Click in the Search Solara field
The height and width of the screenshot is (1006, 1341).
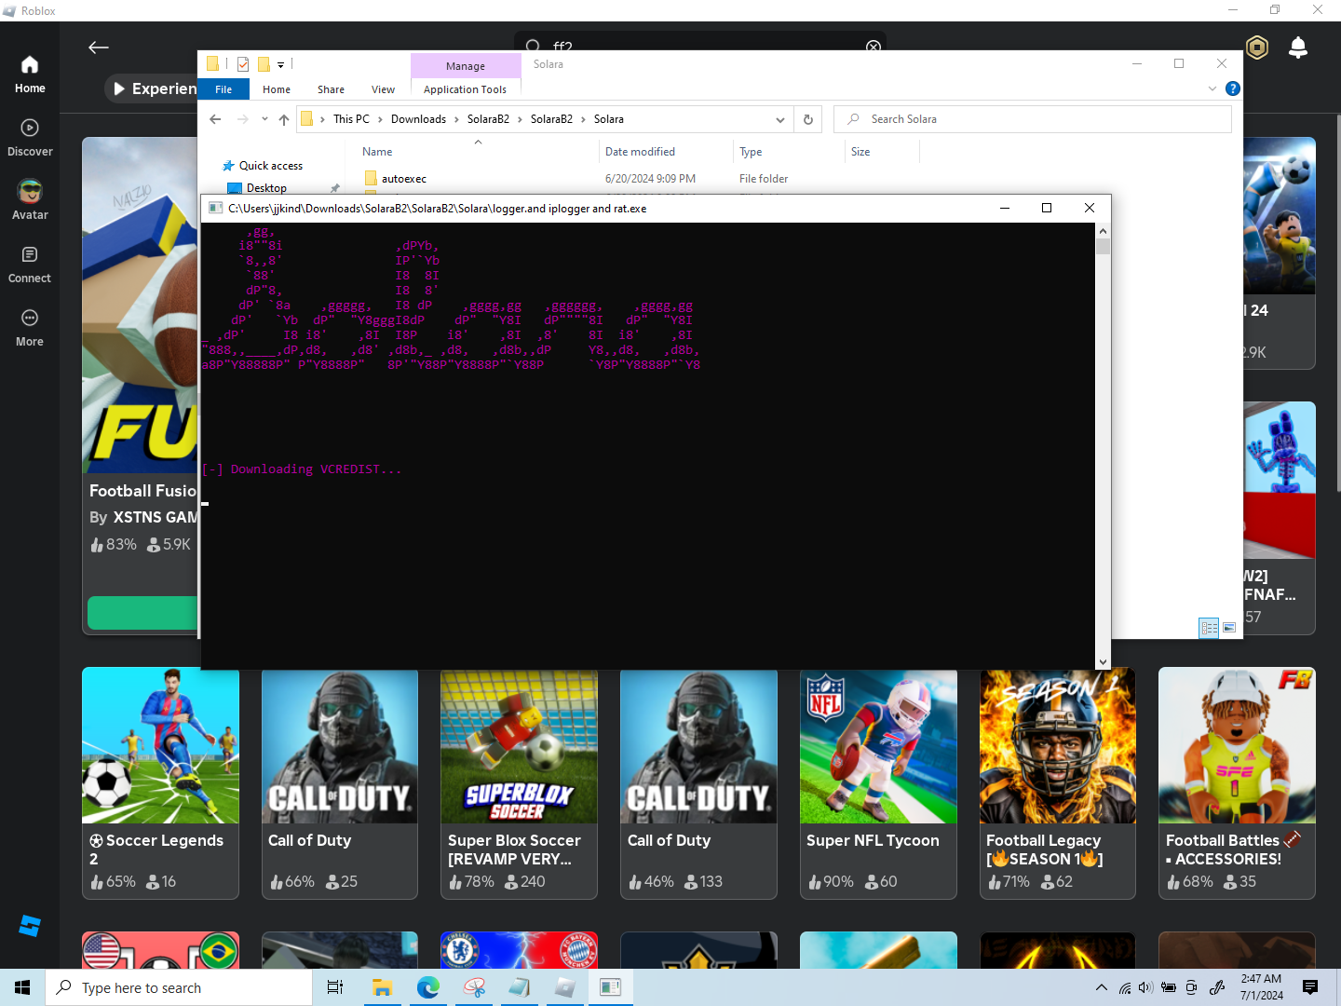(x=1033, y=119)
